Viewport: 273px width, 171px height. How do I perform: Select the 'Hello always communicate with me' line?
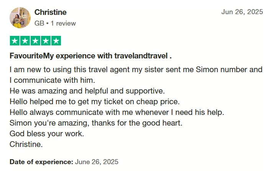point(117,112)
